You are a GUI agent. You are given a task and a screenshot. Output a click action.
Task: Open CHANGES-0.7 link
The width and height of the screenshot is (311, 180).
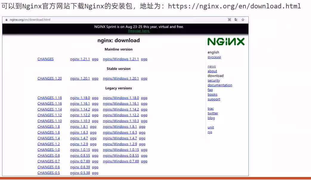tap(49, 161)
